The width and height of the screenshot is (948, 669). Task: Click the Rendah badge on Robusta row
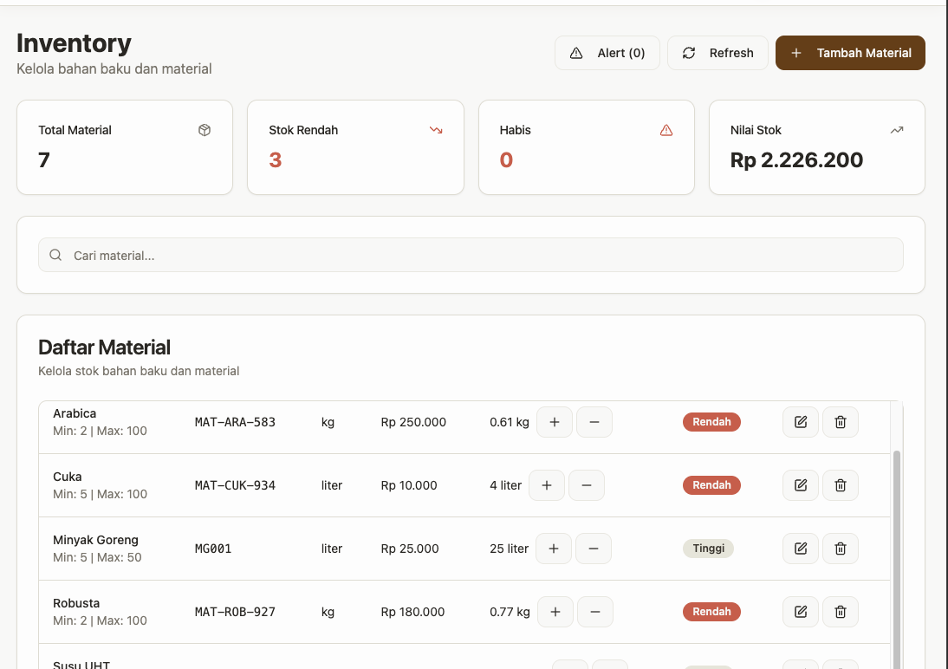[711, 612]
